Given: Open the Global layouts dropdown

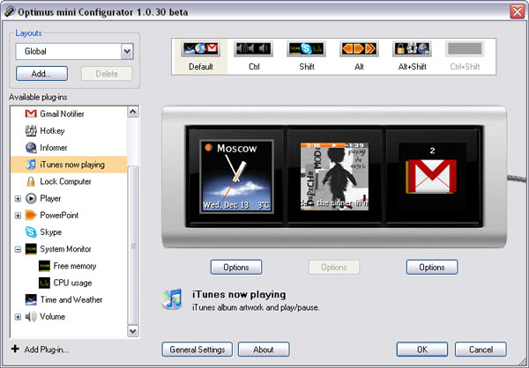Looking at the screenshot, I should 127,52.
